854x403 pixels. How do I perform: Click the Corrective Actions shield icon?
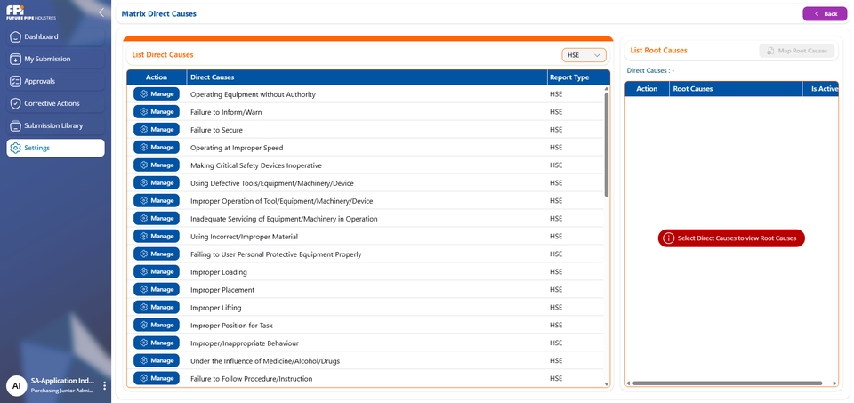pos(15,103)
